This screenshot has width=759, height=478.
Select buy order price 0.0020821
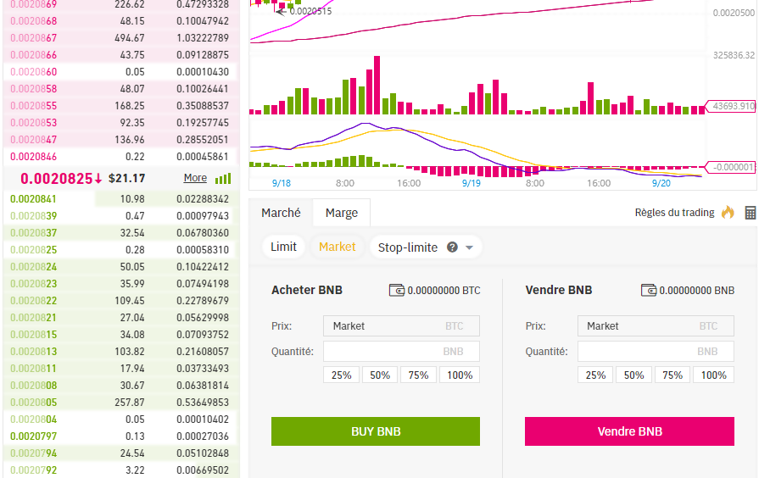pyautogui.click(x=33, y=318)
